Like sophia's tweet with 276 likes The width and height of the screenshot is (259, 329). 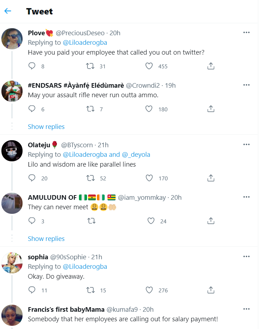coord(149,290)
